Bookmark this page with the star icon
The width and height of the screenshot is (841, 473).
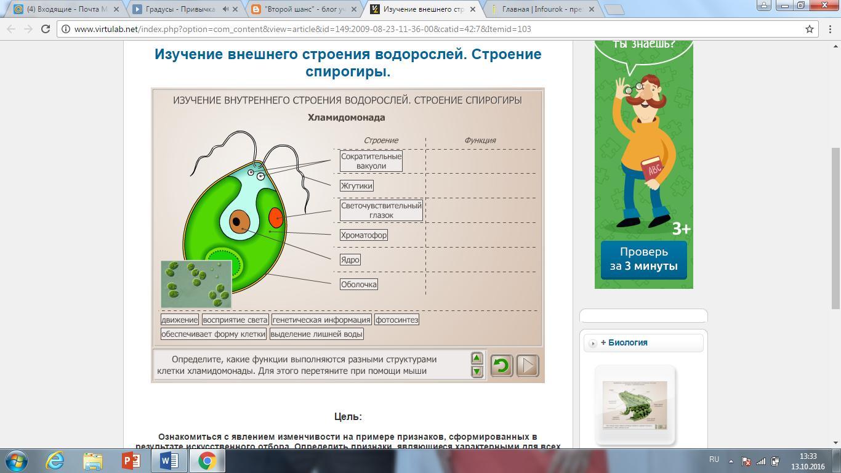(810, 29)
